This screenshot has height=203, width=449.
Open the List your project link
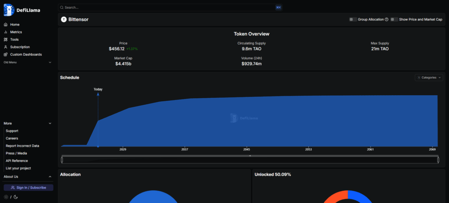[18, 168]
